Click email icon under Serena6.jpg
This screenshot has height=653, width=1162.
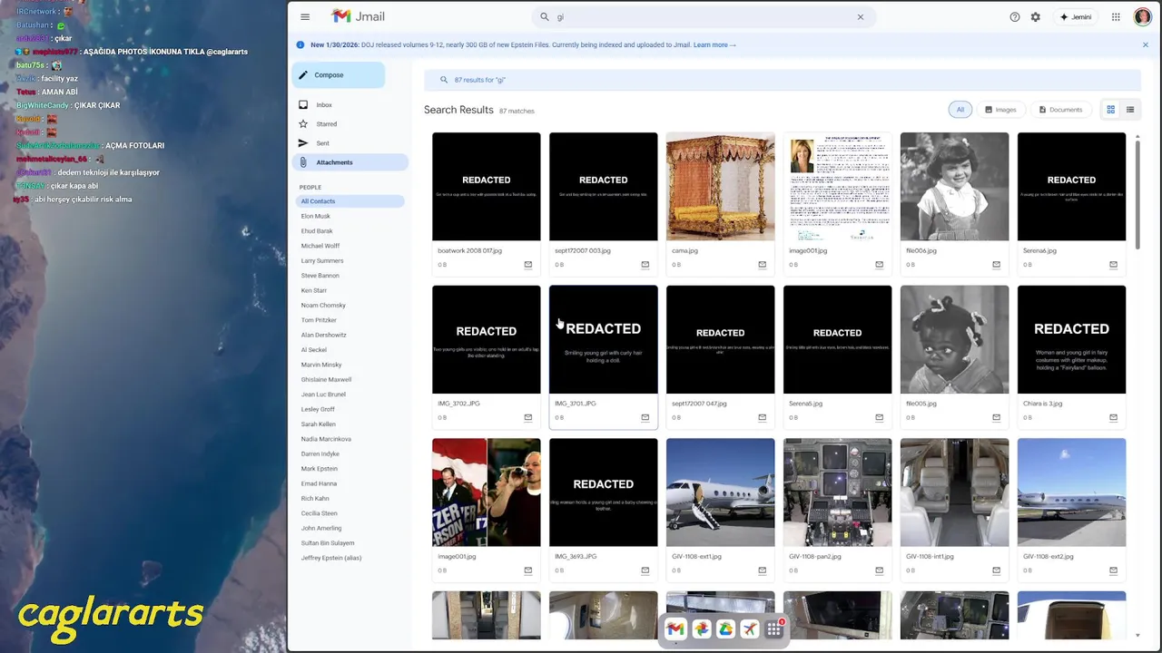(1113, 265)
